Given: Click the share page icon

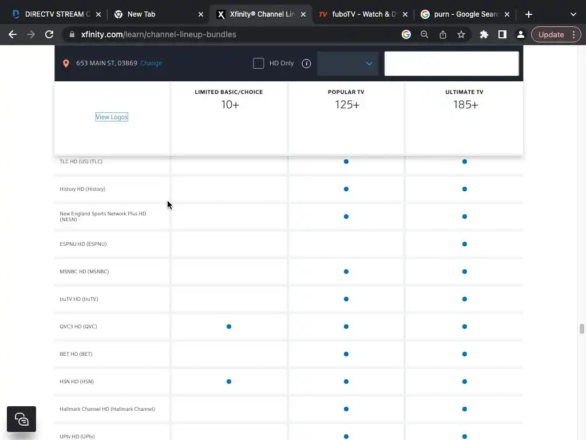Looking at the screenshot, I should click(443, 34).
